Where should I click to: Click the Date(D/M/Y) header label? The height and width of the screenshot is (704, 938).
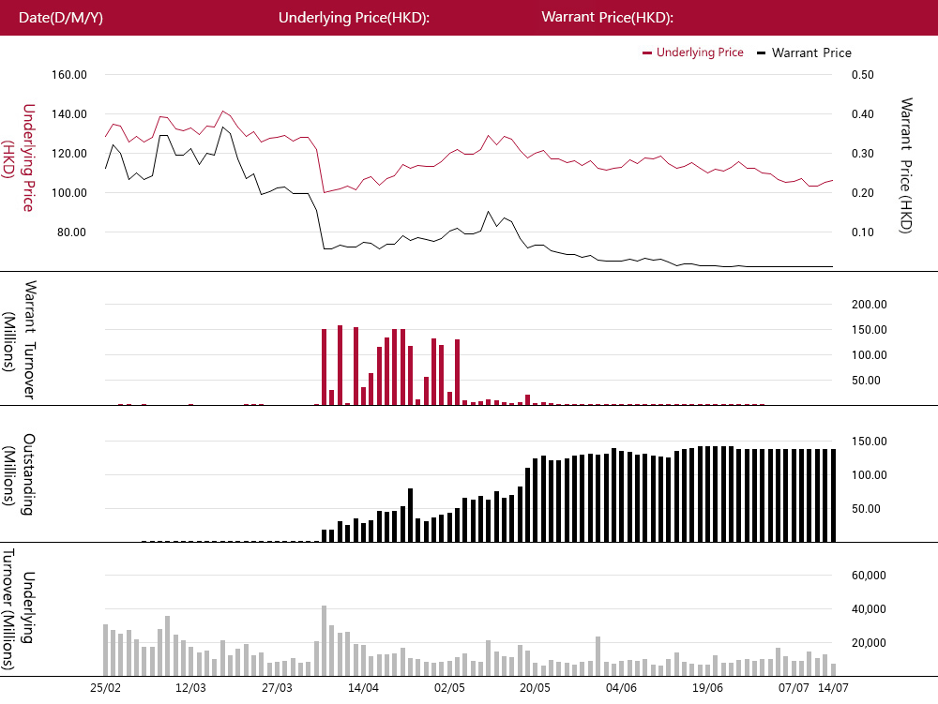coord(60,17)
